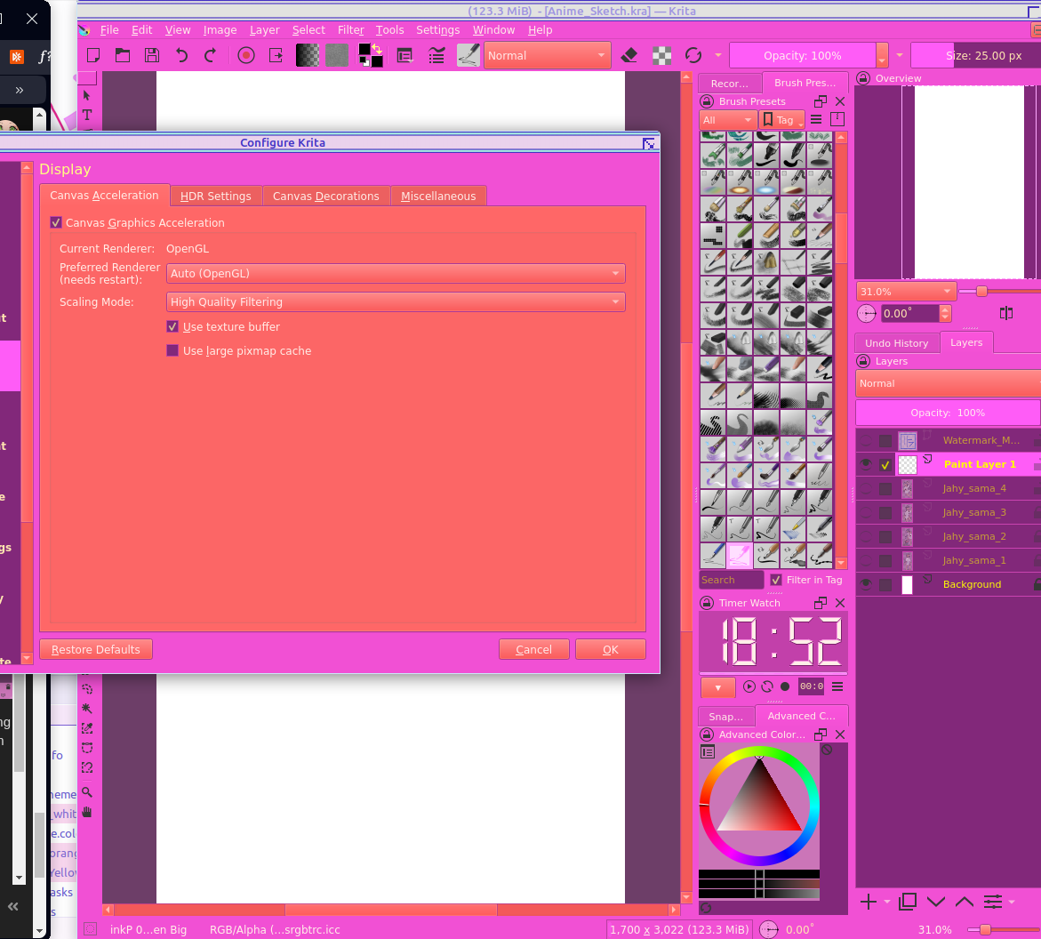The image size is (1041, 939).
Task: Click brush presets Search field
Action: coord(731,580)
